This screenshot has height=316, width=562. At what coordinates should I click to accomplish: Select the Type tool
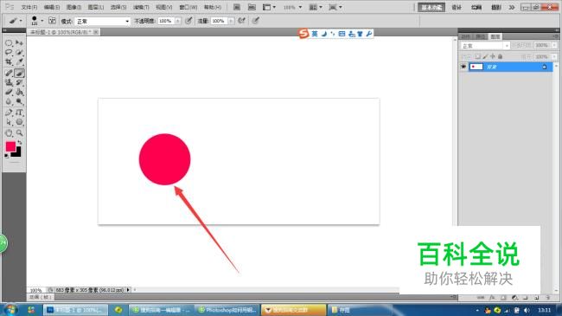[x=19, y=113]
